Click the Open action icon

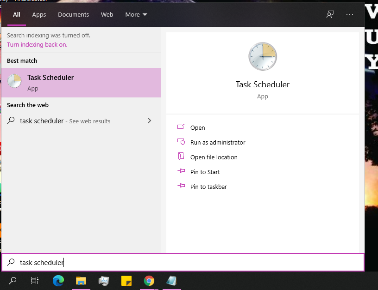[x=181, y=127]
